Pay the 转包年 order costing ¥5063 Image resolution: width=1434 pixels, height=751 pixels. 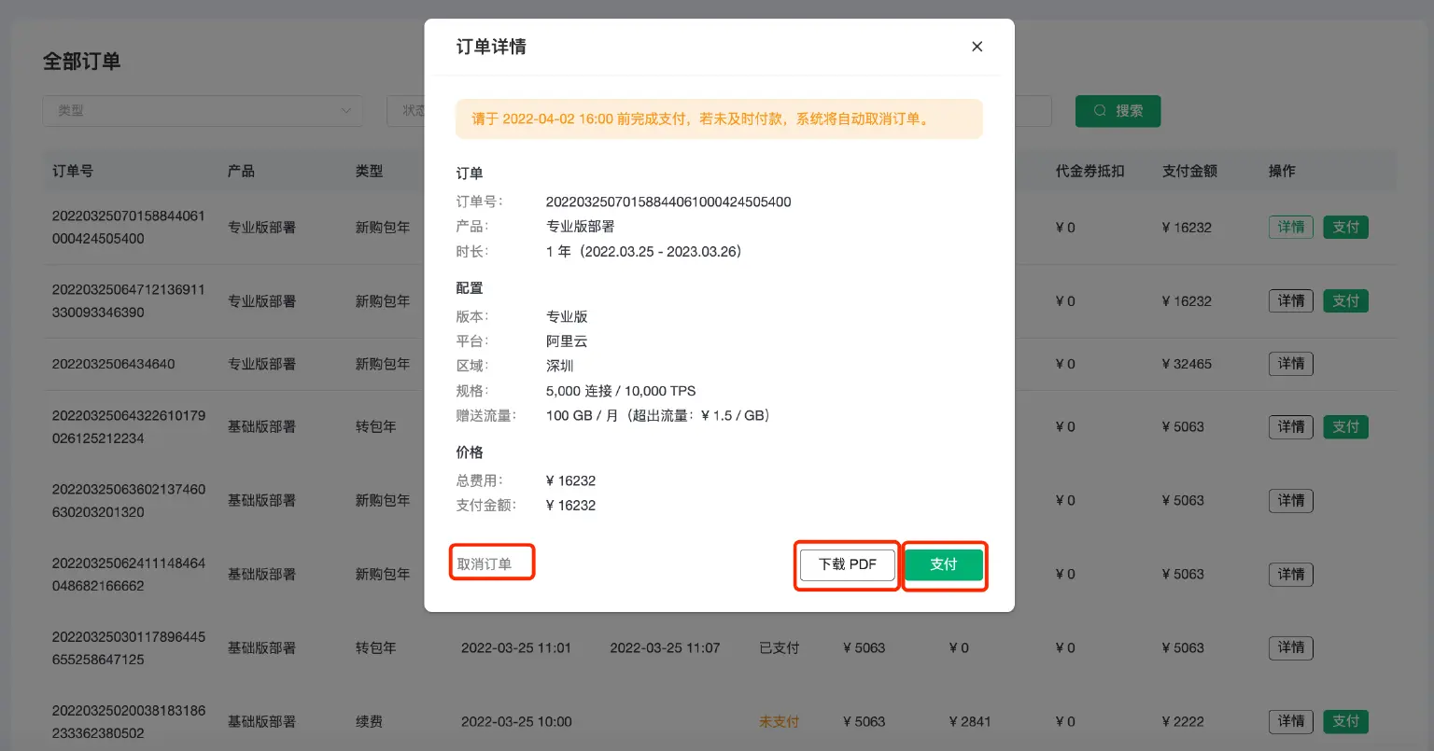click(x=1345, y=426)
